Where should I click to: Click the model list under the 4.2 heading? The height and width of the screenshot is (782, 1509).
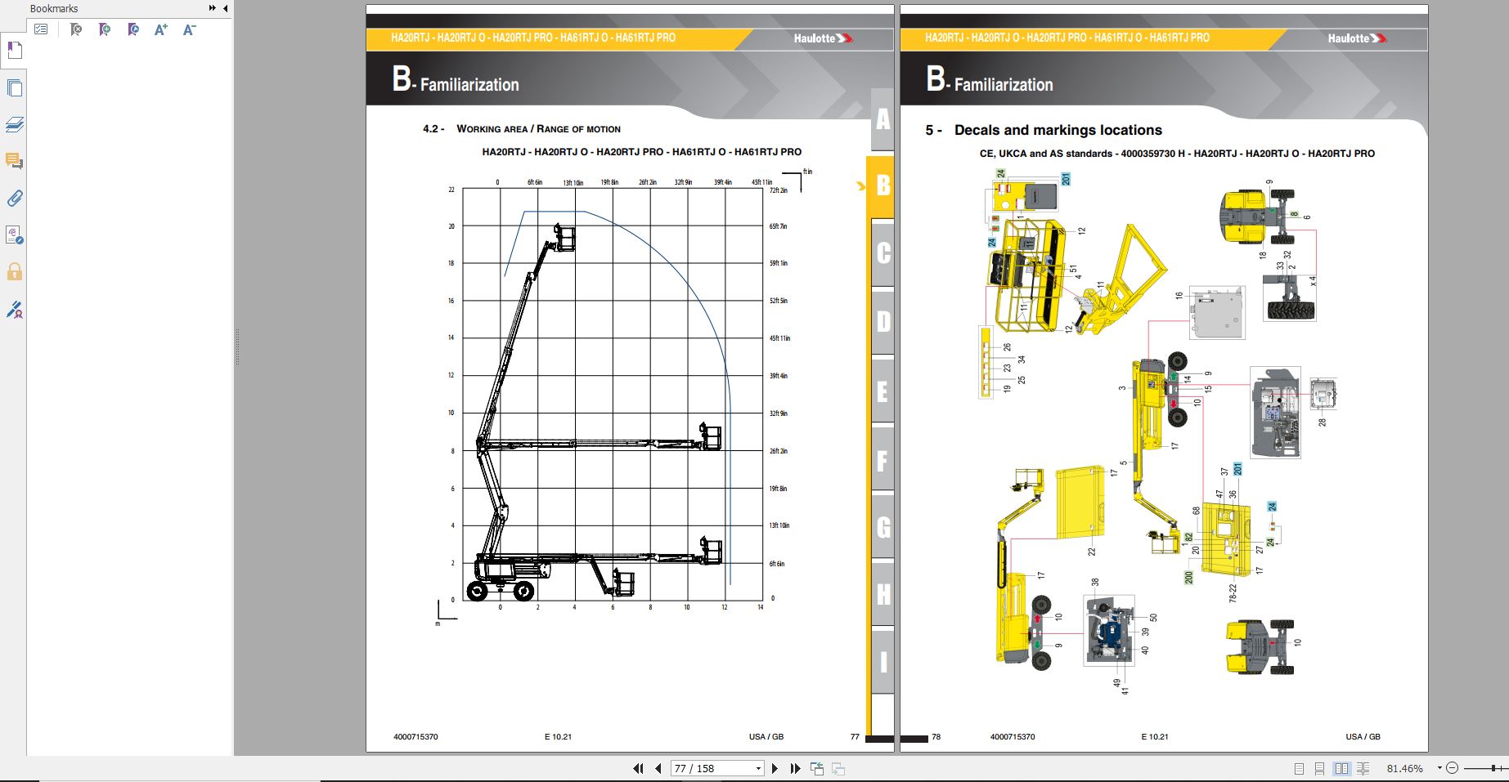click(642, 152)
